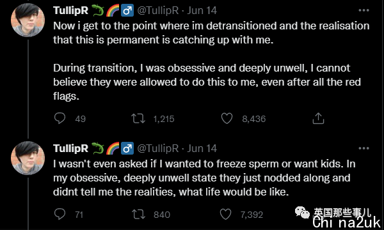Click the WeChat logo watermark
Viewport: 384px width, 230px height.
[x=302, y=212]
